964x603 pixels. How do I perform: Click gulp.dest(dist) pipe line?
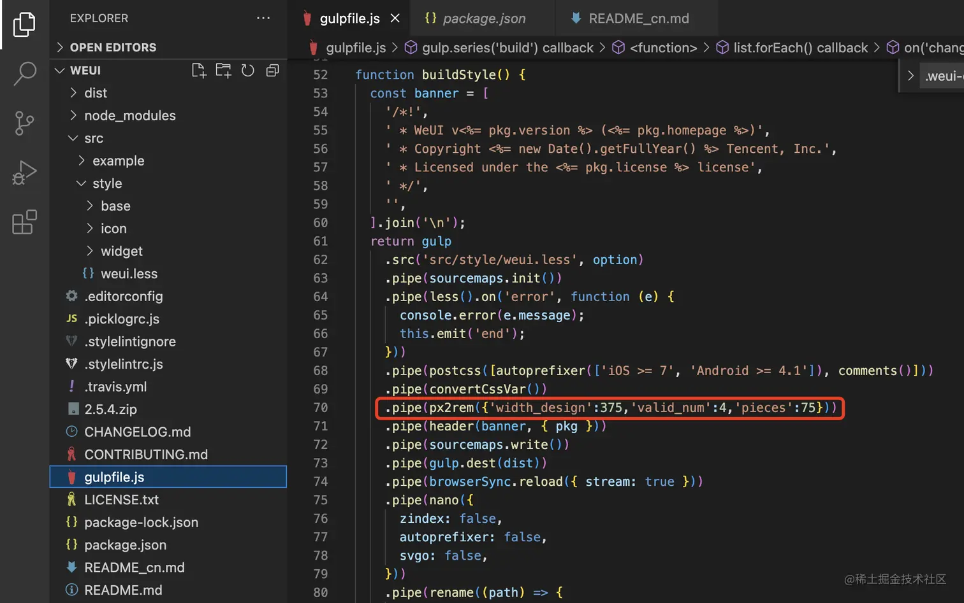[465, 463]
